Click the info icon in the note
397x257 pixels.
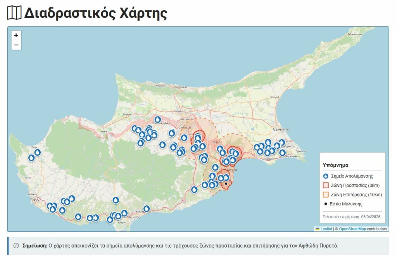(x=16, y=246)
